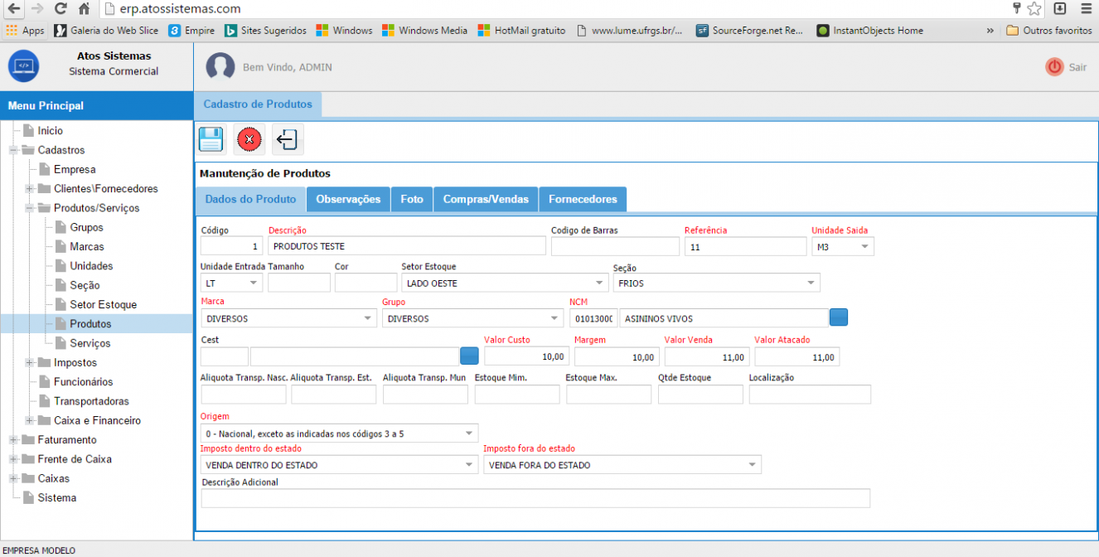Open the SourceForge.net bookmark

point(750,30)
